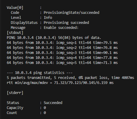Click the rtt min/avg/max/mdev line
Viewport: 137px width, 119px height.
click(x=60, y=83)
